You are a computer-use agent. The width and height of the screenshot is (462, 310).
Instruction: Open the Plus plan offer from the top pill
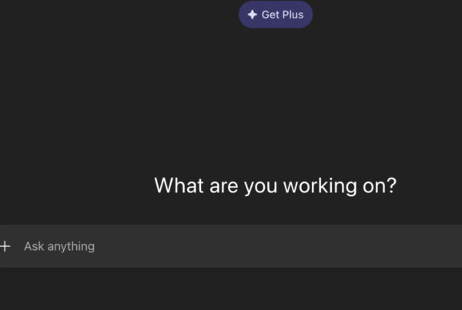pos(276,15)
